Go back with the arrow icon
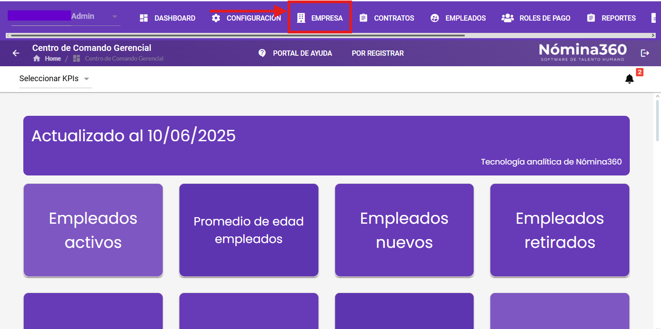This screenshot has height=329, width=661. 16,53
